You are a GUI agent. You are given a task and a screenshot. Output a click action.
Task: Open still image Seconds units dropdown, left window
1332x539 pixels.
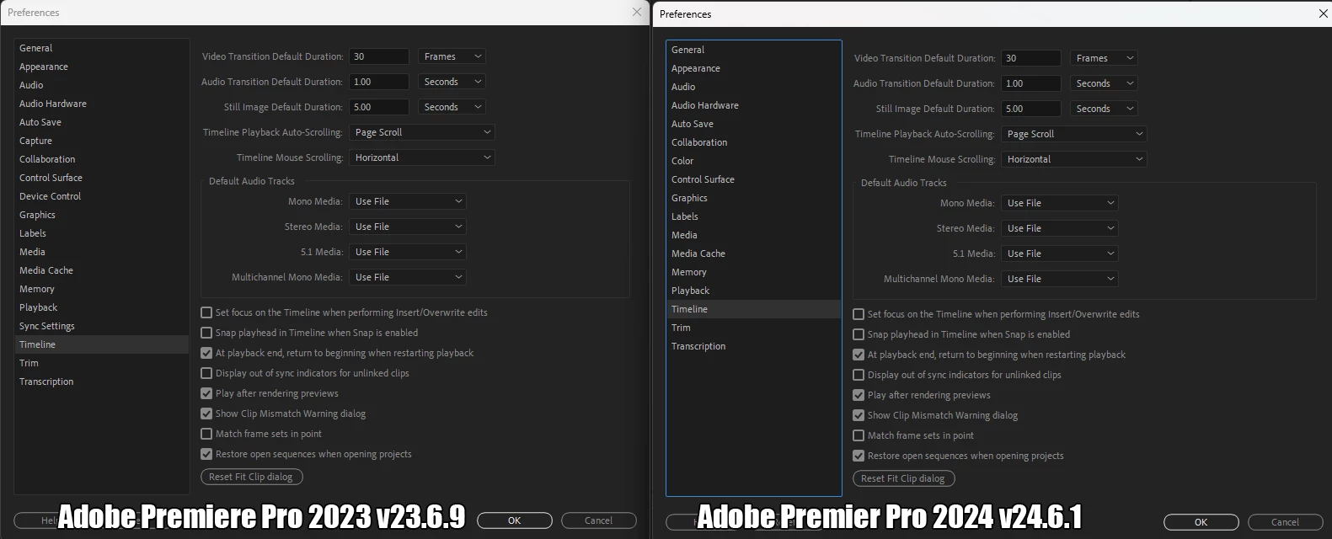(x=452, y=107)
